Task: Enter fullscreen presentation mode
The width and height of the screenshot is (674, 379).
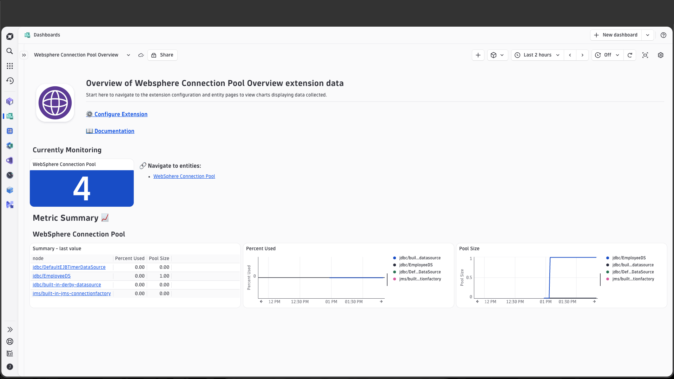Action: pyautogui.click(x=645, y=55)
